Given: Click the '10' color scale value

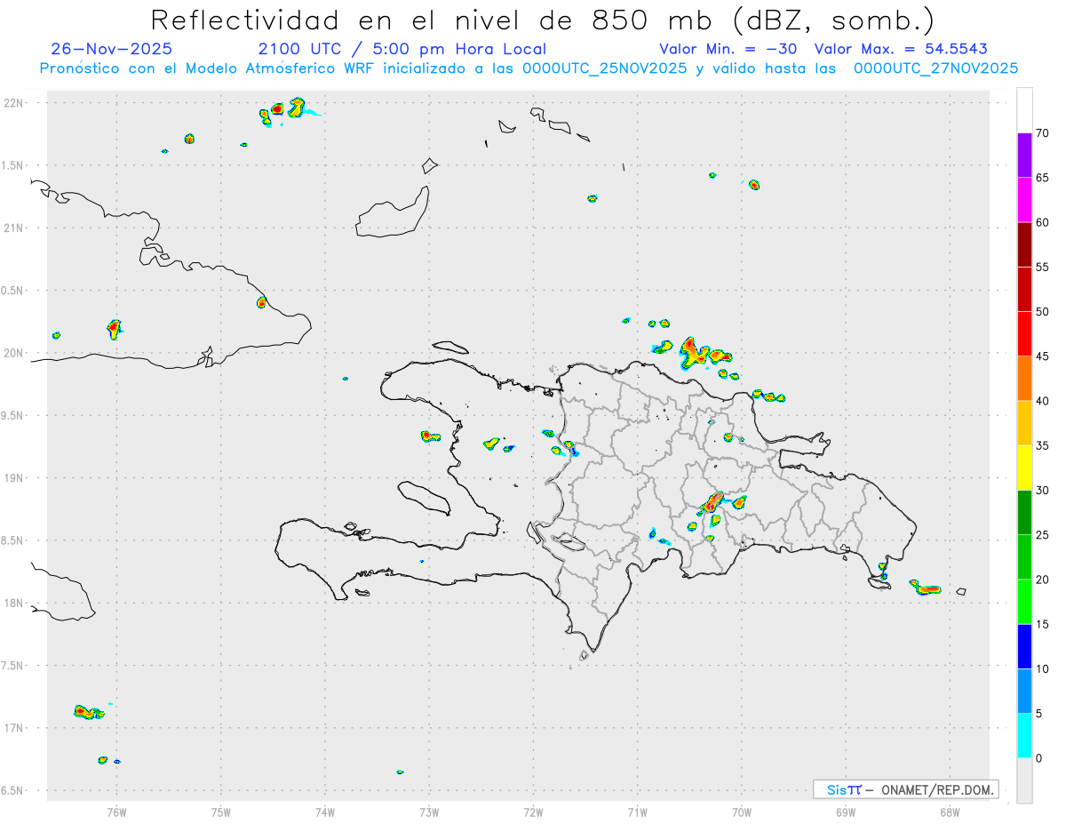Looking at the screenshot, I should (x=1042, y=669).
